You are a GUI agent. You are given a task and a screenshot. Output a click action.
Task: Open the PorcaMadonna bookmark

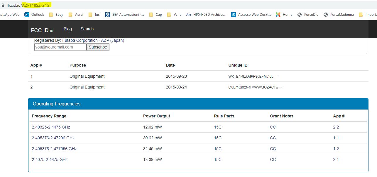pos(339,15)
